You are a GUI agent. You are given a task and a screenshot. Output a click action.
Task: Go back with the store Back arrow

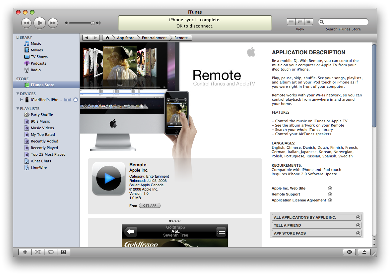pos(87,38)
